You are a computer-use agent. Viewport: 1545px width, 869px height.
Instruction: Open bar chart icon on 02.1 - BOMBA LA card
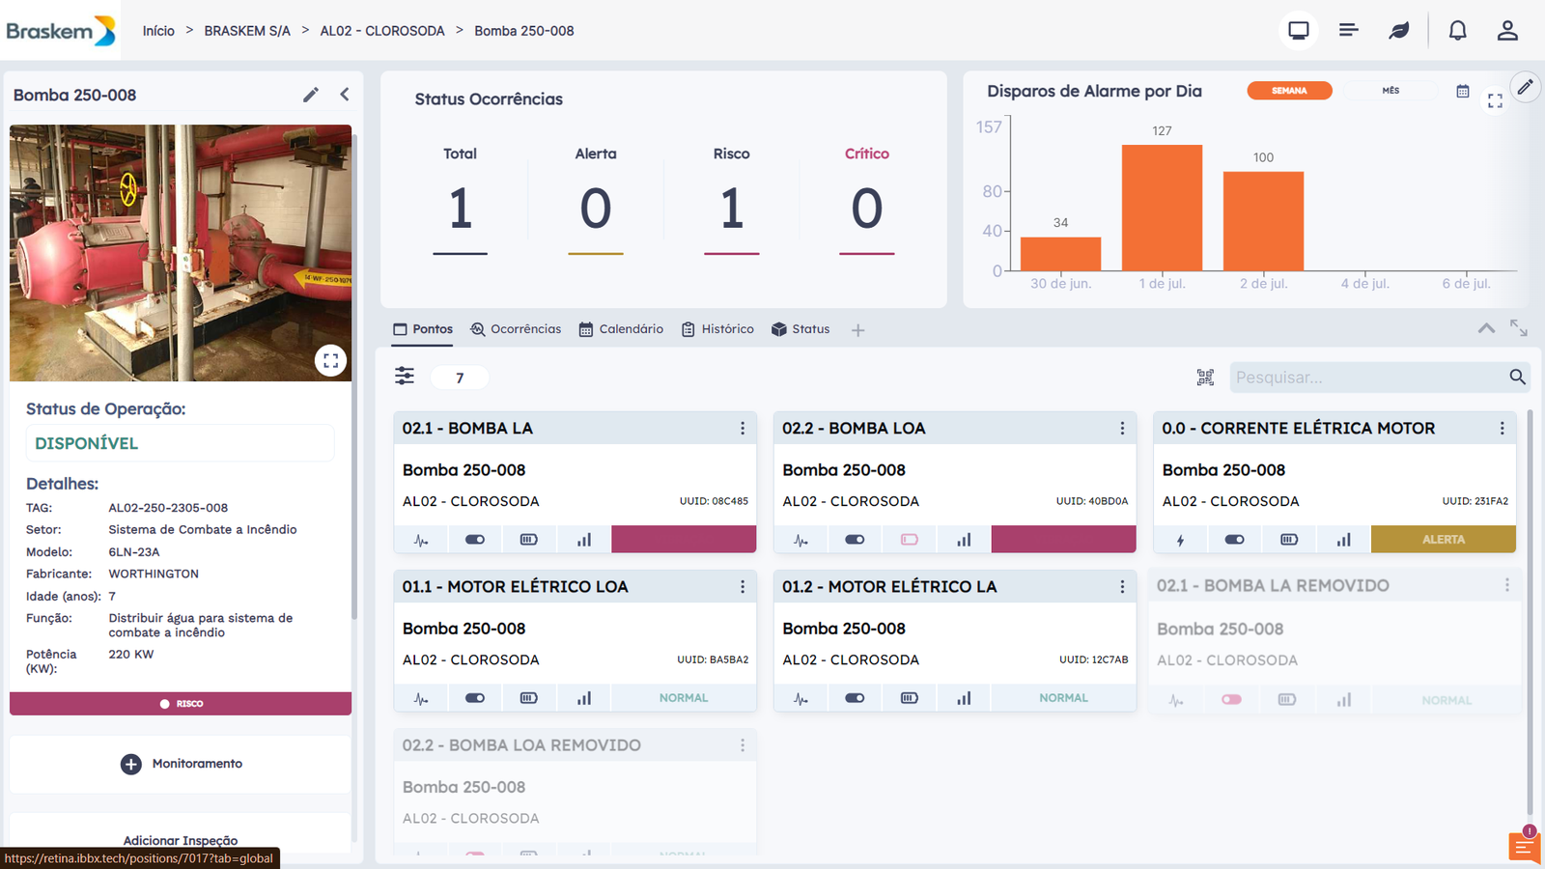pyautogui.click(x=584, y=540)
